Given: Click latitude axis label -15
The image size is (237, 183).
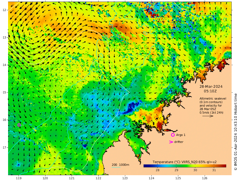Looking at the screenshot, I should click(x=4, y=92).
